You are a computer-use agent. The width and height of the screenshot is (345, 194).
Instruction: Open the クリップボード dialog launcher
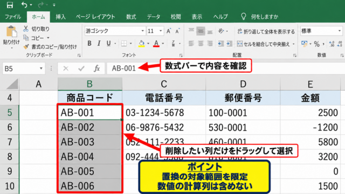pos(79,56)
